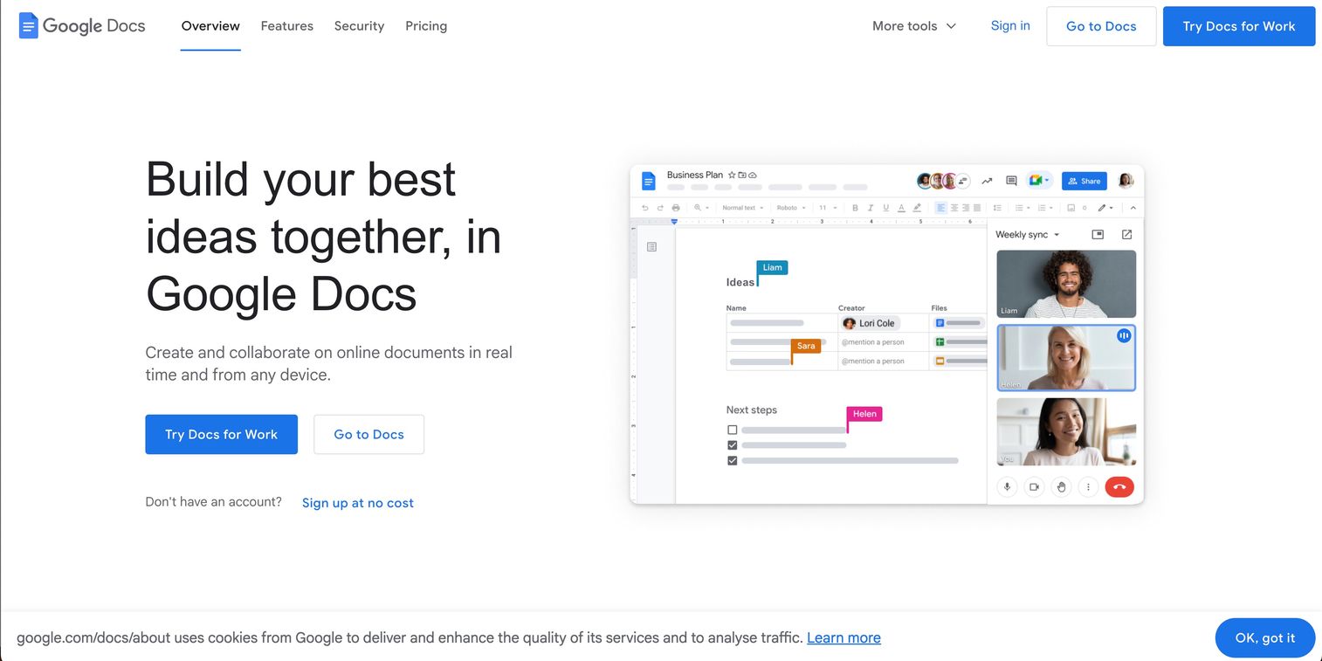Screen dimensions: 1322x661
Task: Collapse the toolbar with the up chevron
Action: [x=1133, y=208]
